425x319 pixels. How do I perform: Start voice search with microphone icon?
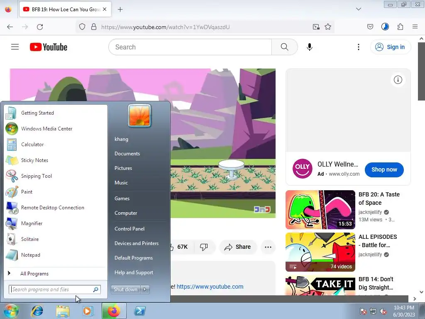pos(309,47)
